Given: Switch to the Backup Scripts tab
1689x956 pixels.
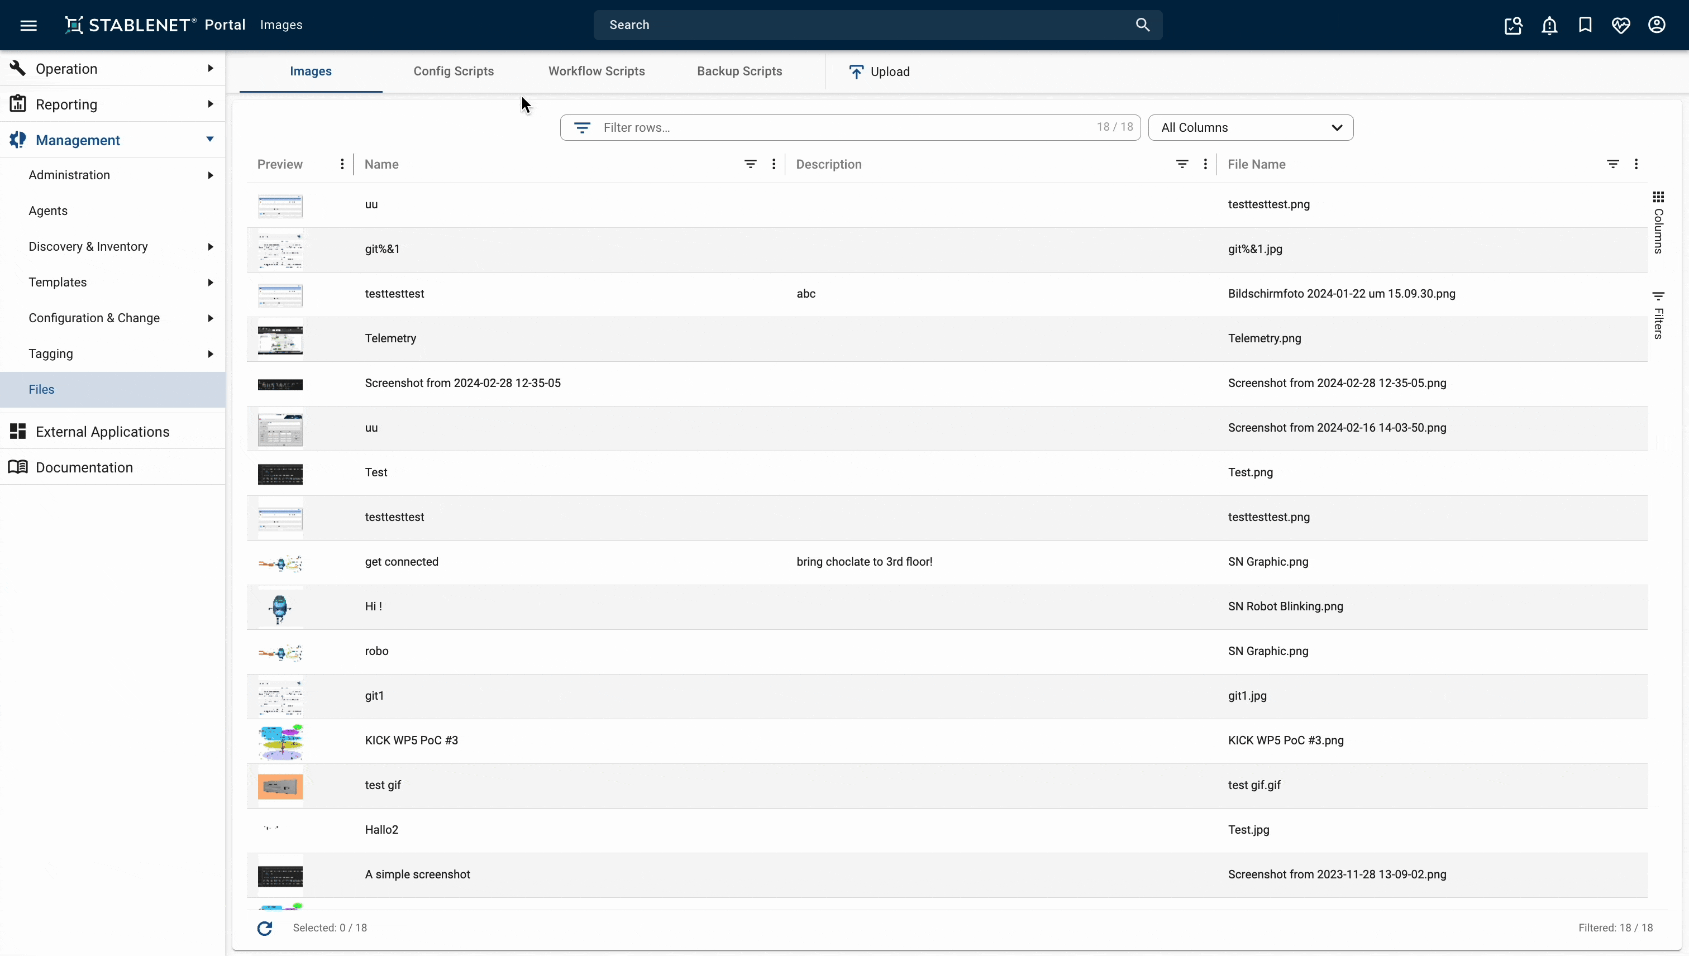Looking at the screenshot, I should pos(739,71).
